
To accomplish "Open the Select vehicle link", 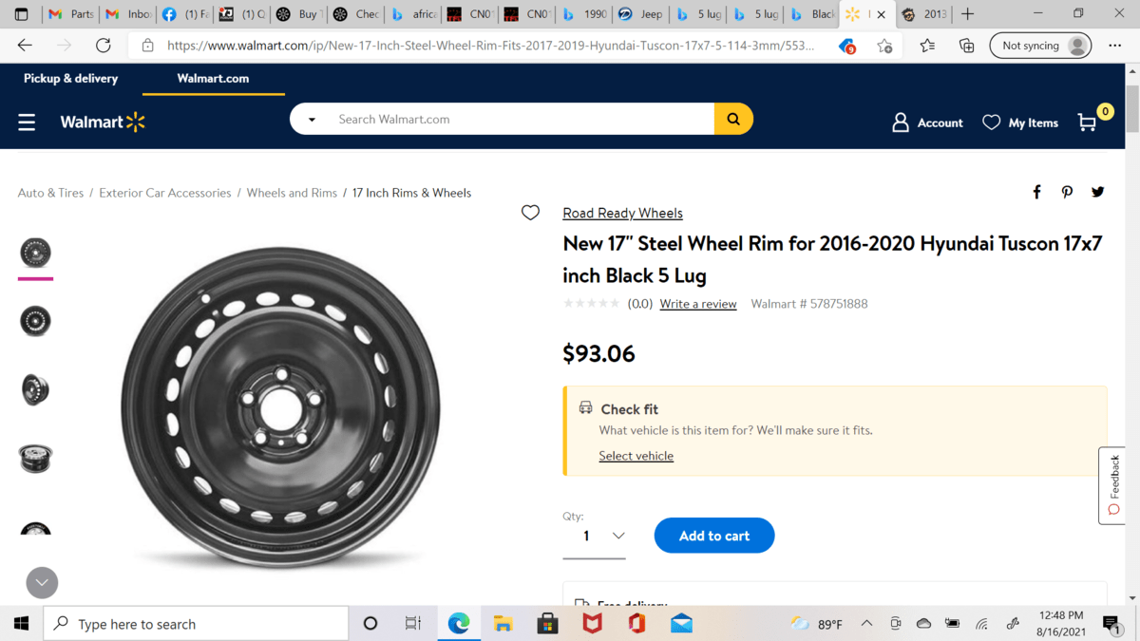I will 636,456.
